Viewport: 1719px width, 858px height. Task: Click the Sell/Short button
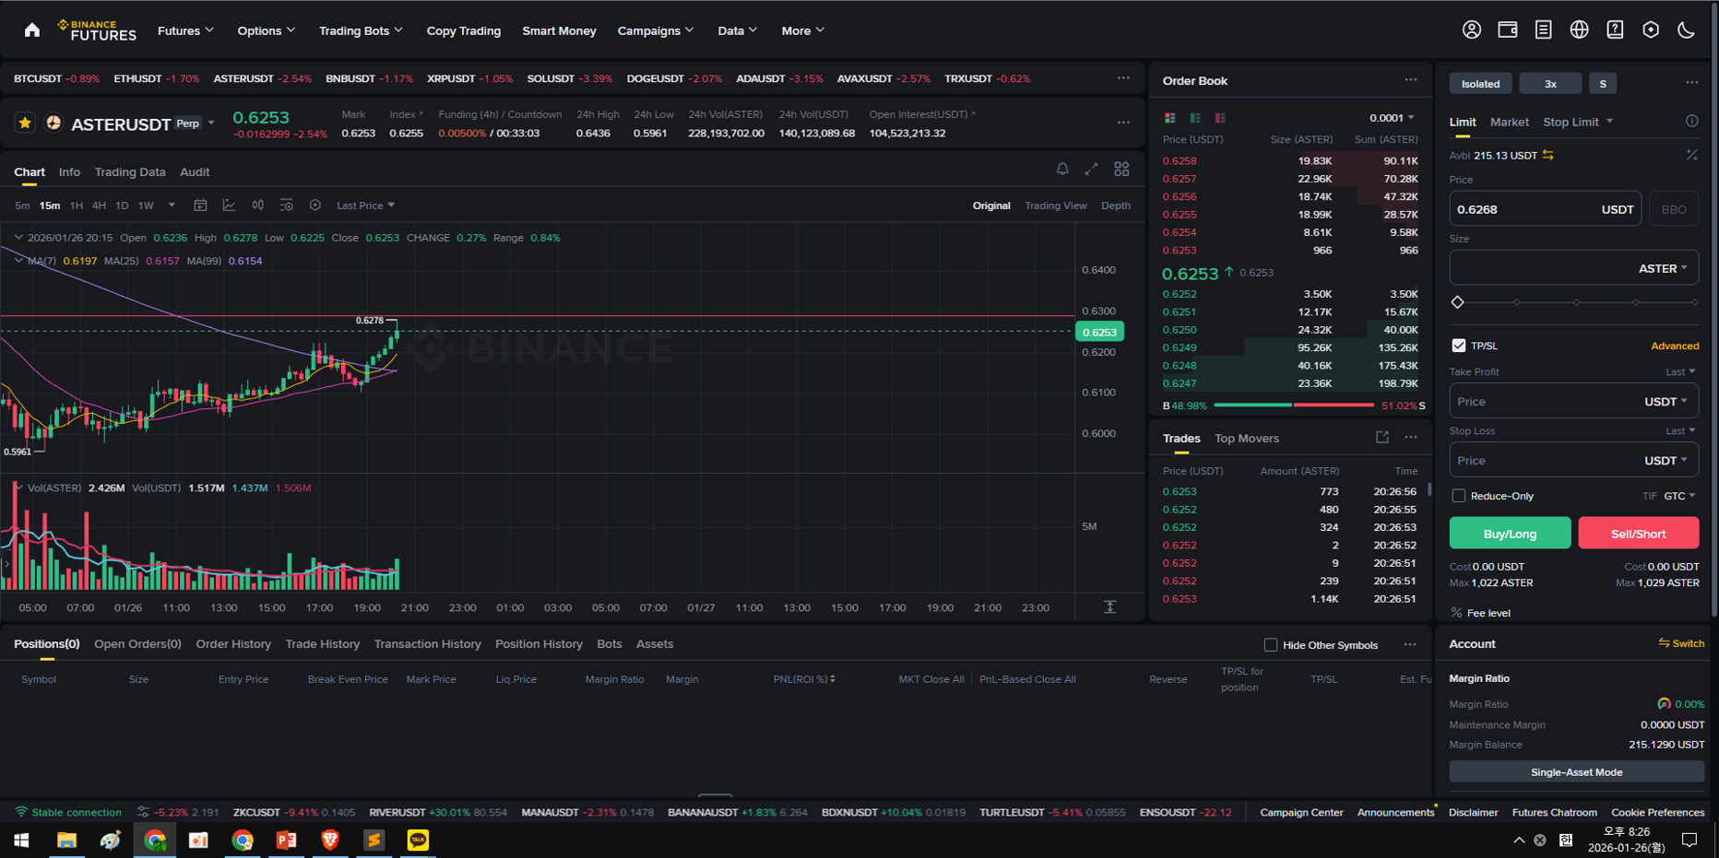[x=1638, y=534]
